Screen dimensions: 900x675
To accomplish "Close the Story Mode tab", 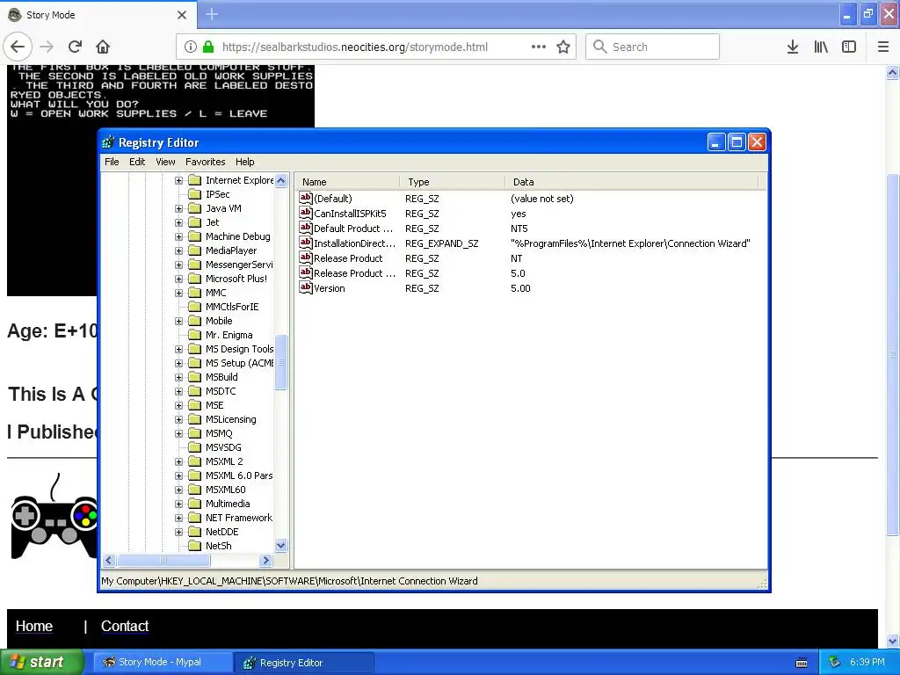I will pyautogui.click(x=181, y=15).
